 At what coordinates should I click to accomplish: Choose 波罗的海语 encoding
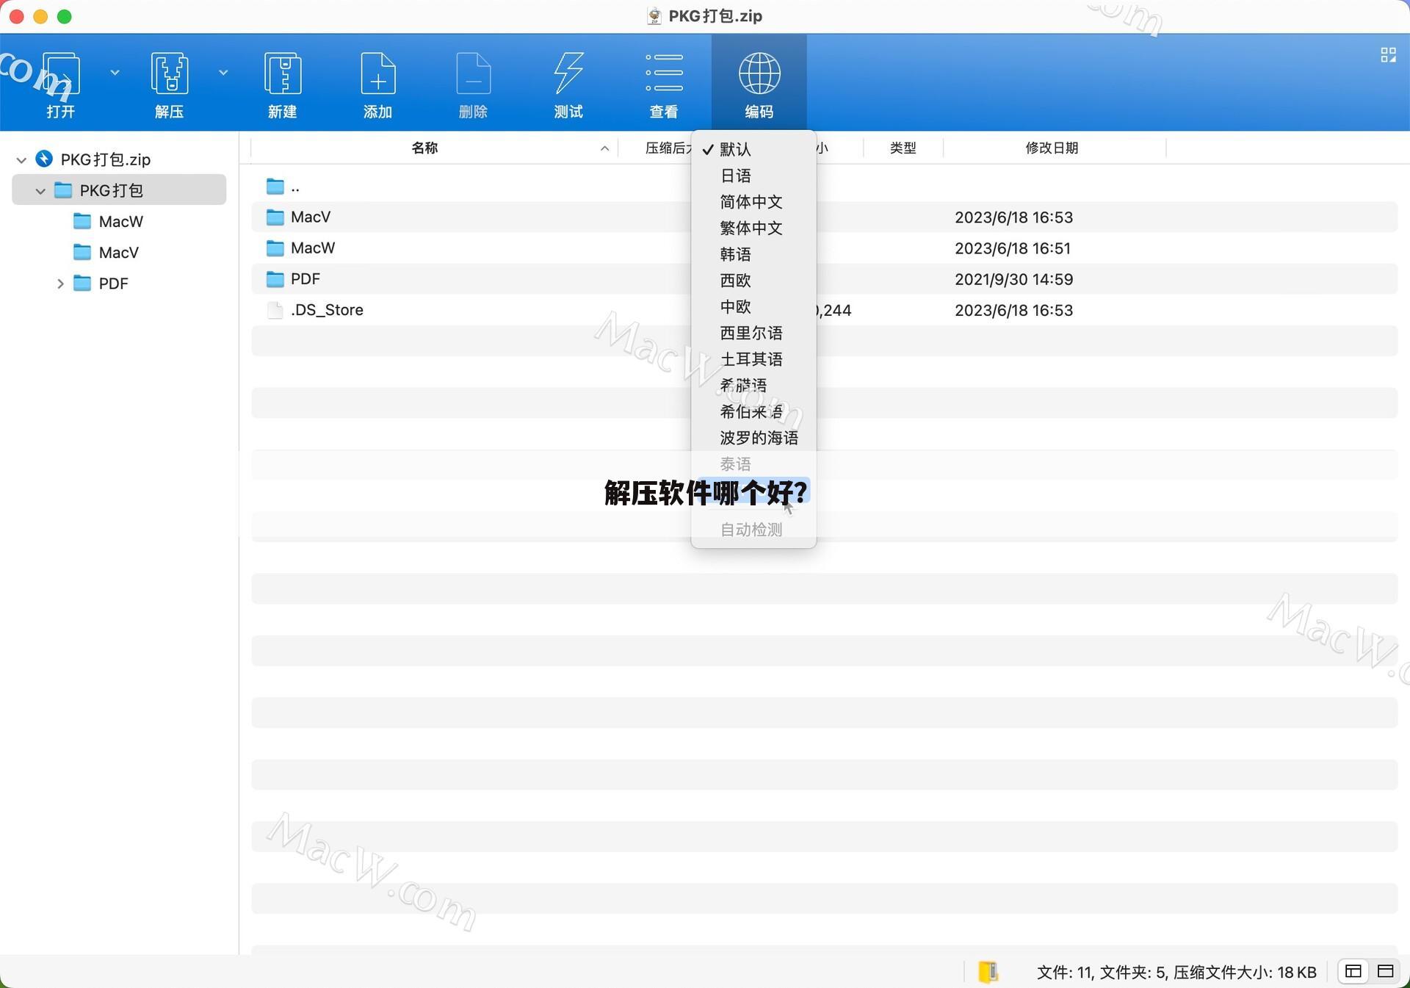753,438
